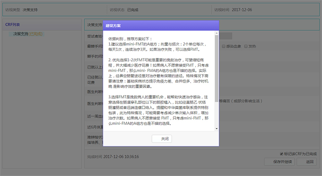This screenshot has height=176, width=322.
Task: Click the 受试者姓名 input field beside the dialog
Action: click(x=226, y=36)
